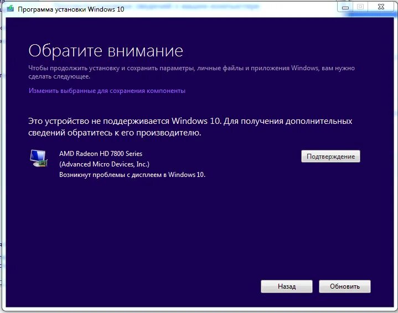Click the Программа установки Windows 10 title text

pos(71,9)
